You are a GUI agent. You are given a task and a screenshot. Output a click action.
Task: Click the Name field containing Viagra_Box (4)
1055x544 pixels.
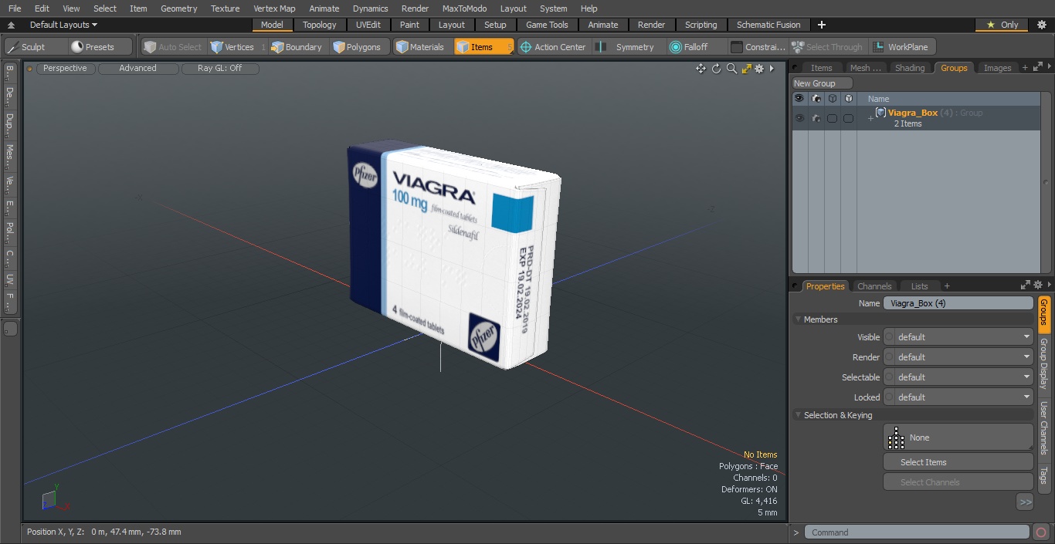958,303
